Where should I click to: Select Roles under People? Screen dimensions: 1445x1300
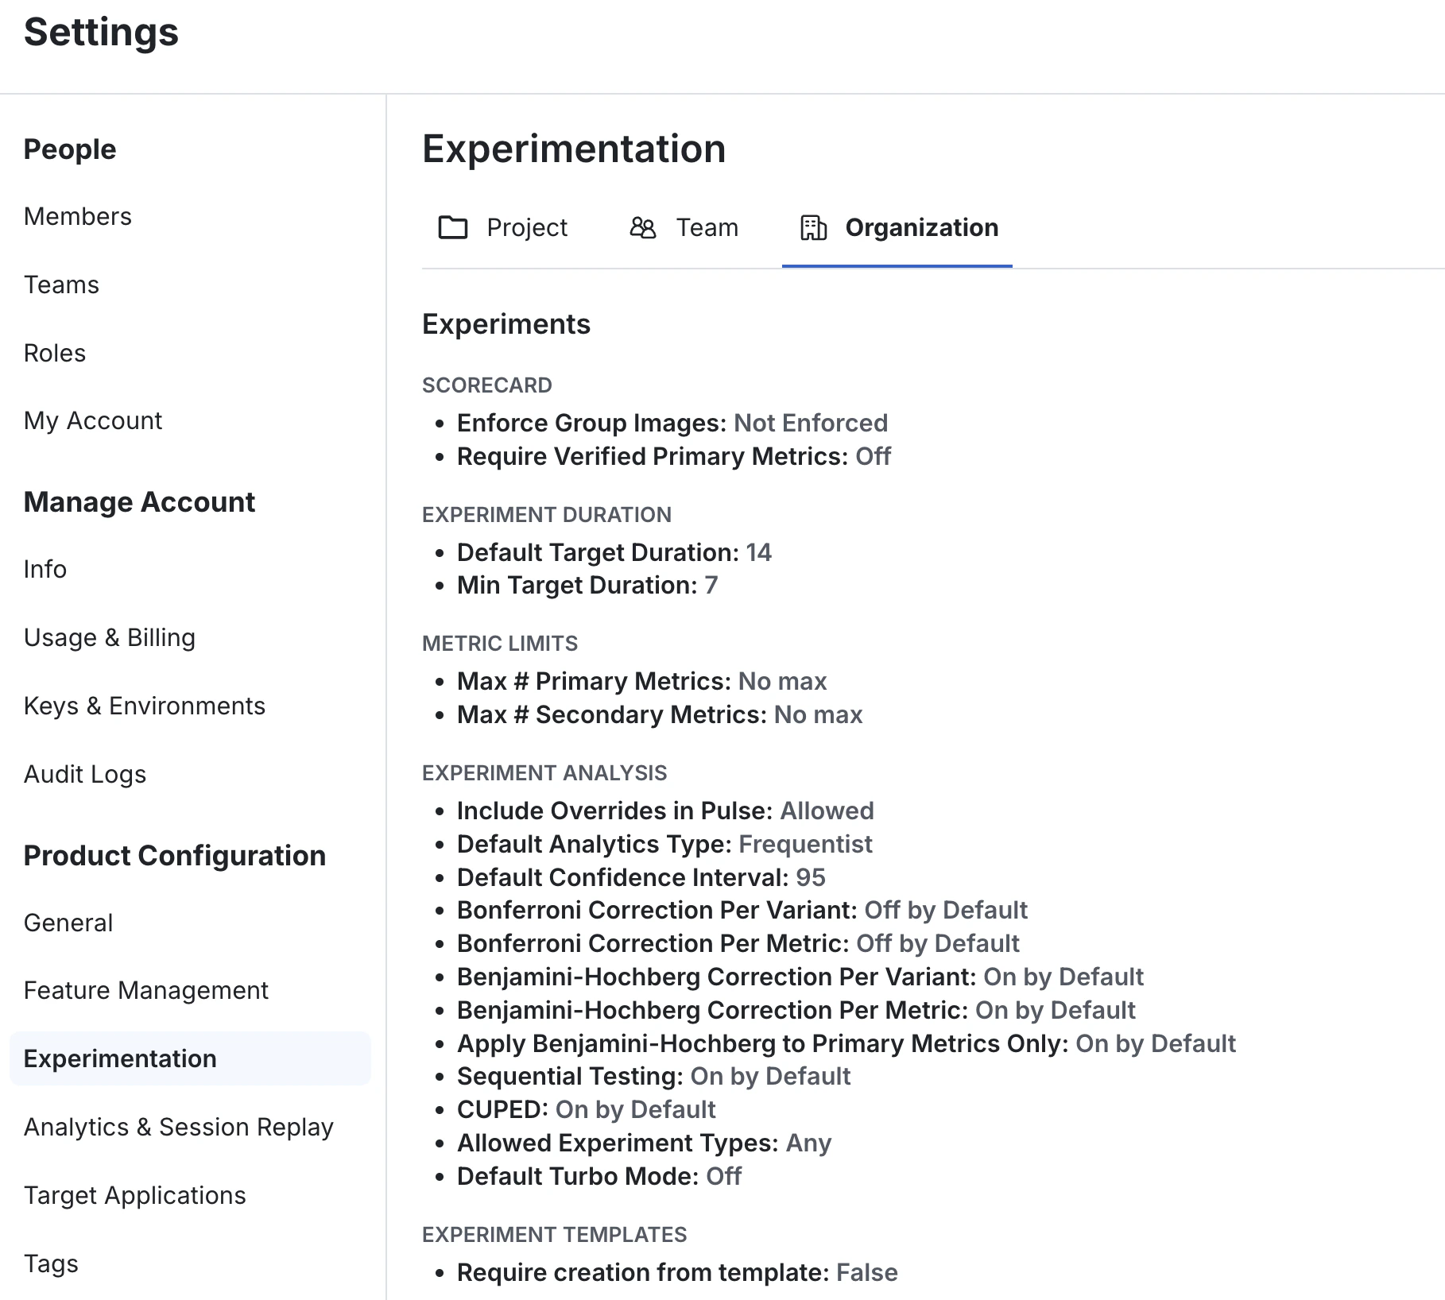54,353
